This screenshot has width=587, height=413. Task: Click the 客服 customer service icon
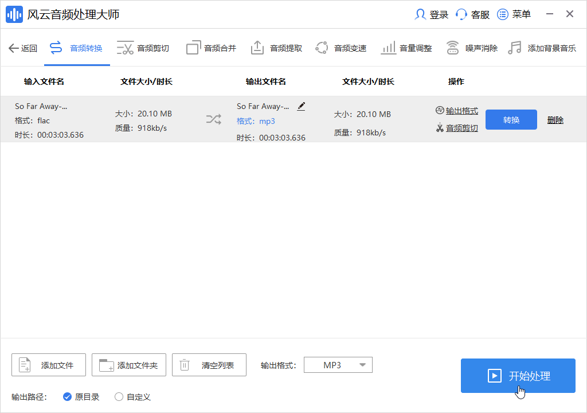pos(472,14)
